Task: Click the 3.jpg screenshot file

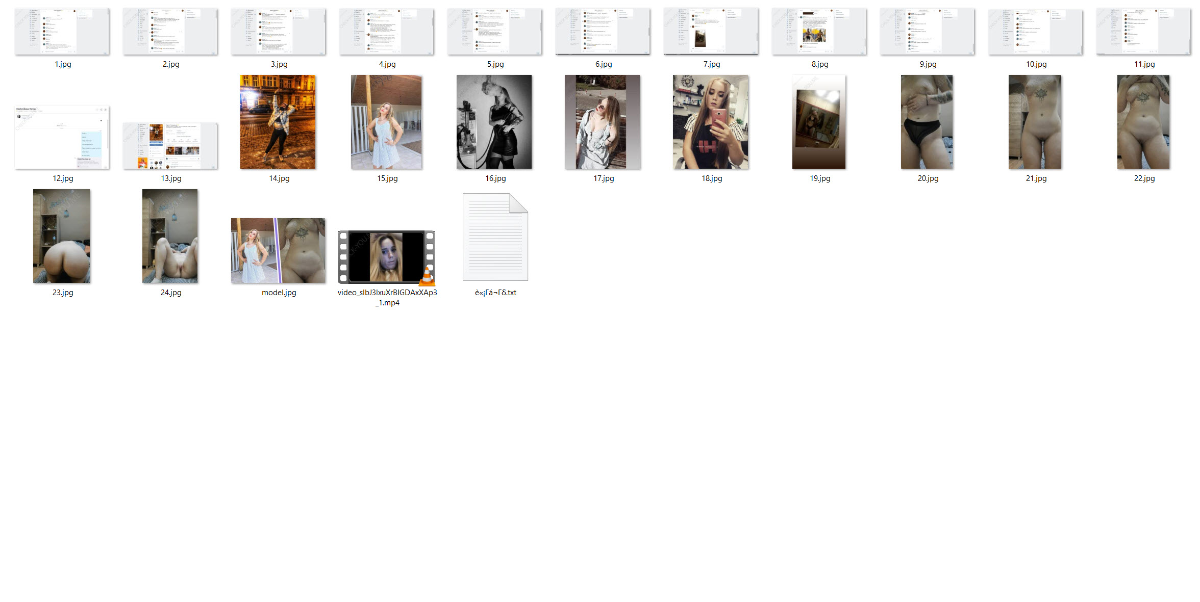Action: [x=279, y=31]
